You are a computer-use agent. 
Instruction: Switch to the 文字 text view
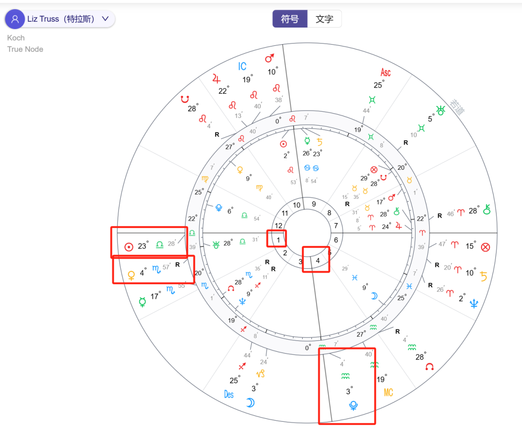[x=324, y=19]
